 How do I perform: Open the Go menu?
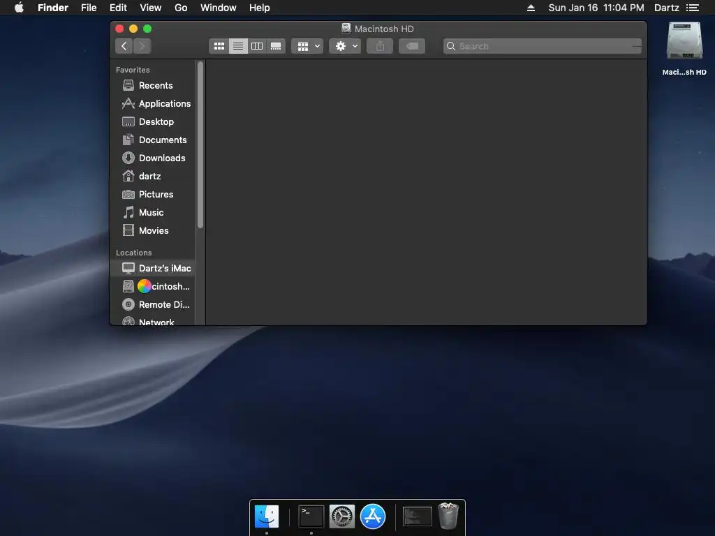181,8
